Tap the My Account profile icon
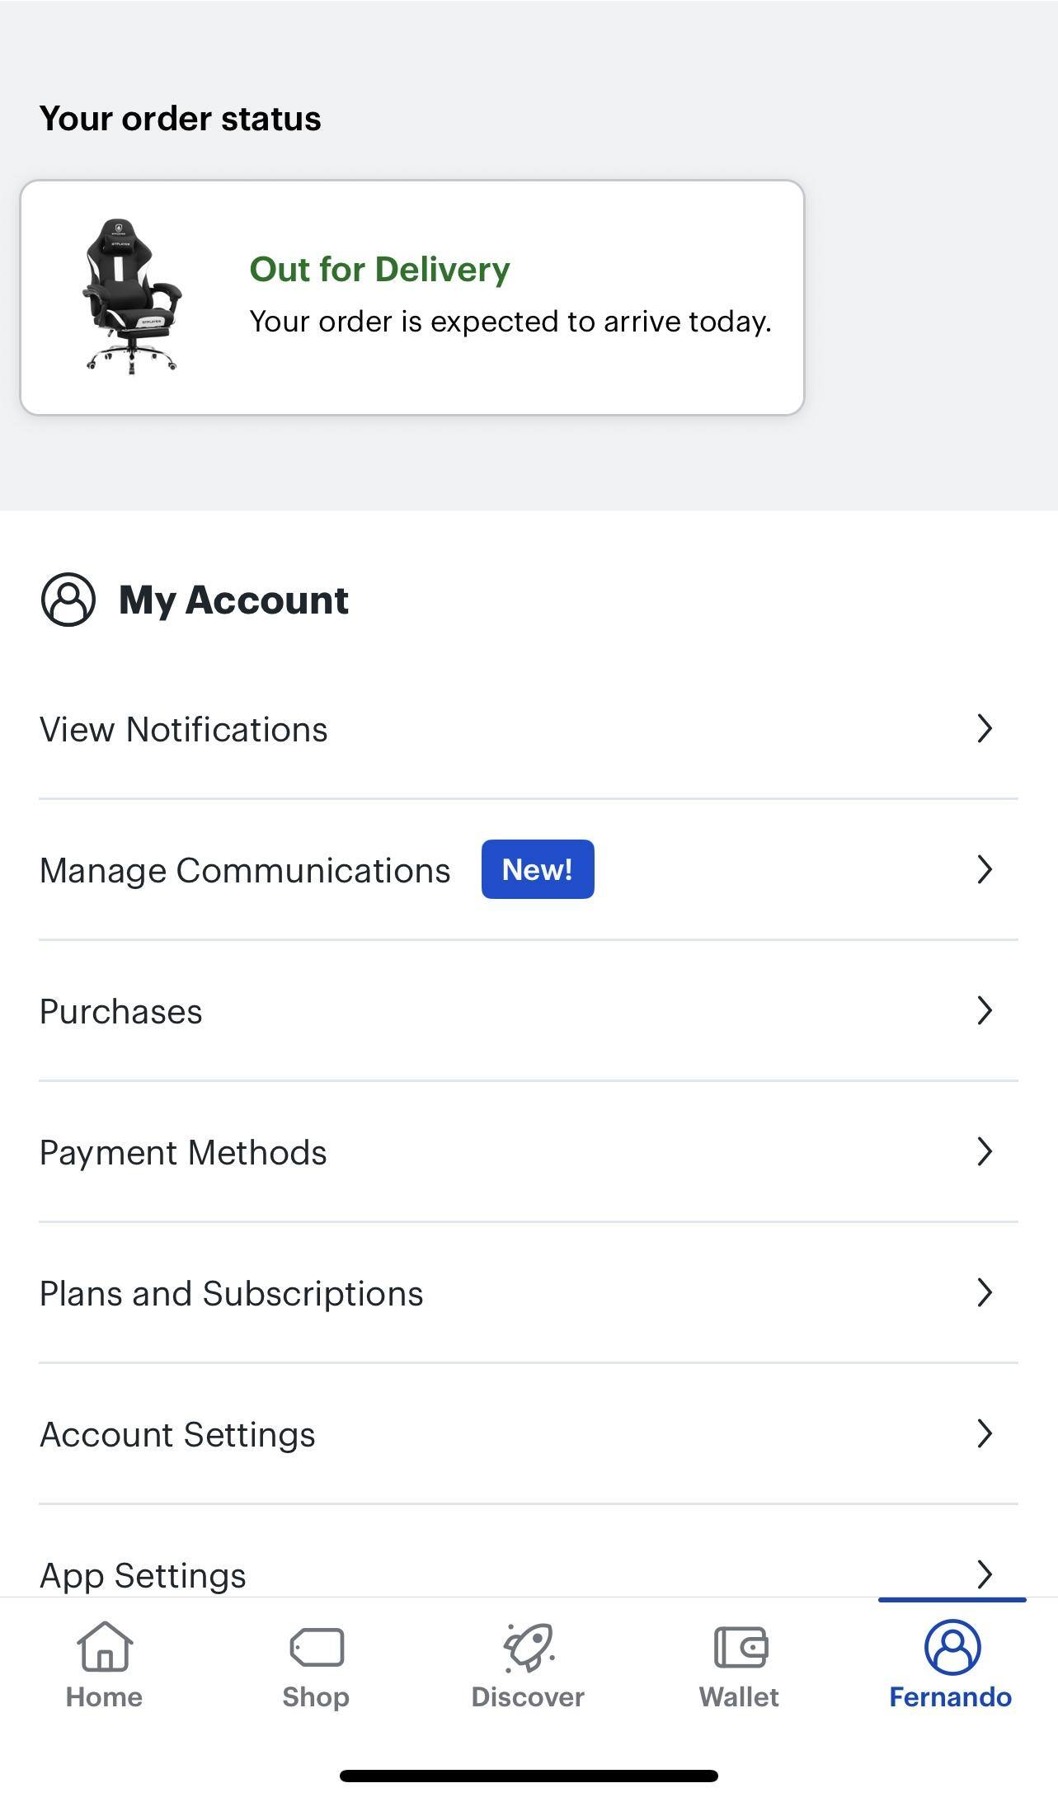1058x1802 pixels. [68, 600]
